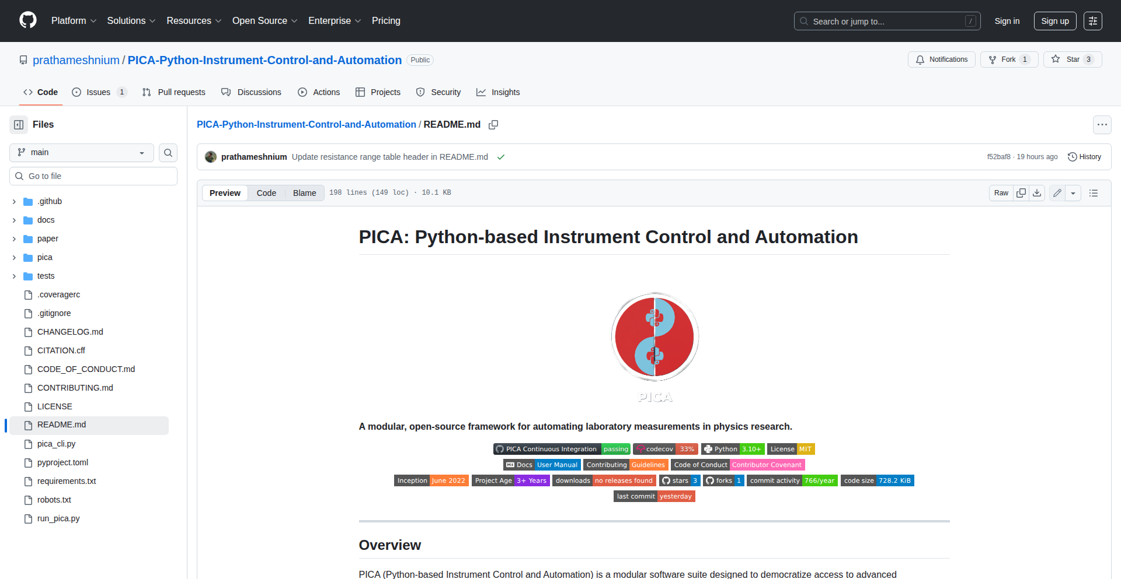The image size is (1121, 579).
Task: Open the more options kebab menu
Action: coord(1102,124)
